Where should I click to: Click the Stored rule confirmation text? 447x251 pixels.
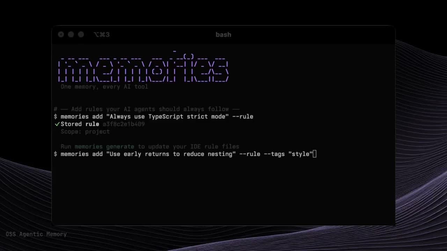[80, 124]
